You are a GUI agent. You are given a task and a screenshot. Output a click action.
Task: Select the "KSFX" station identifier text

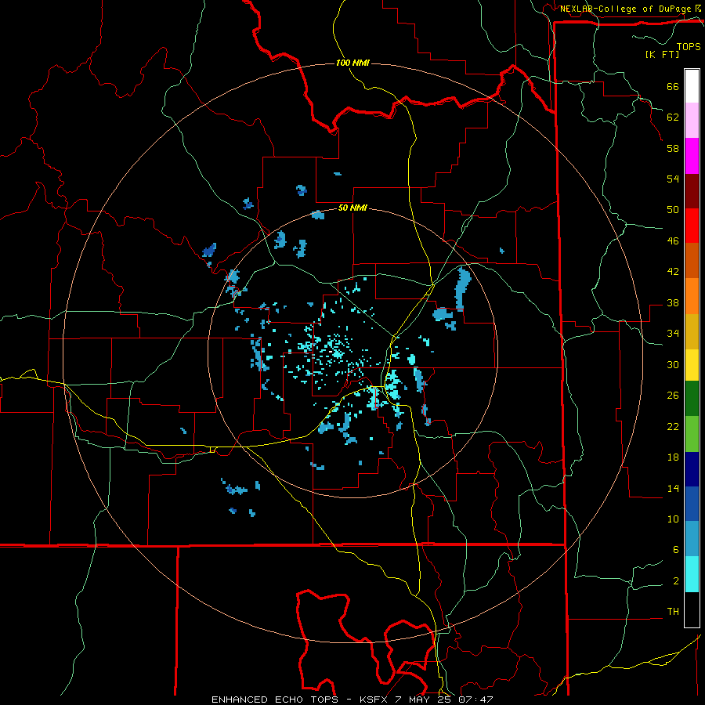coord(374,700)
